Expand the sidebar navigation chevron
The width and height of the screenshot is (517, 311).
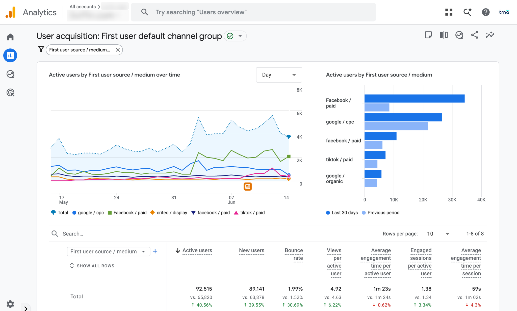point(26,308)
